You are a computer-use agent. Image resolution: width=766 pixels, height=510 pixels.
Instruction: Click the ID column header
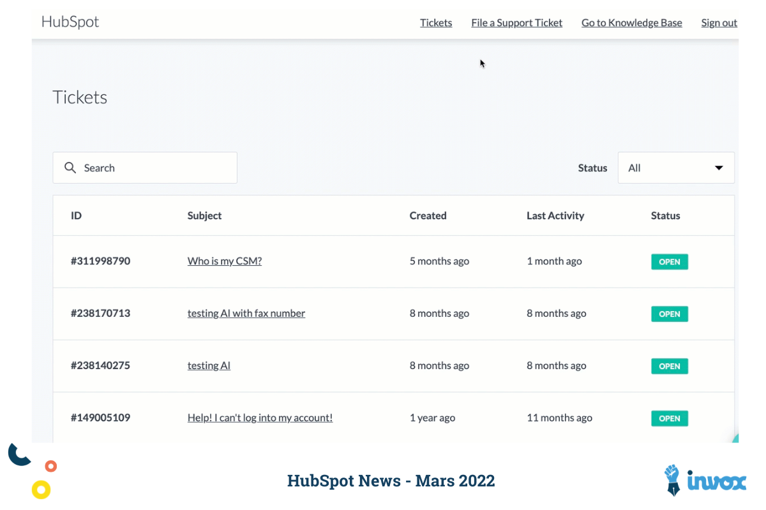click(x=76, y=215)
